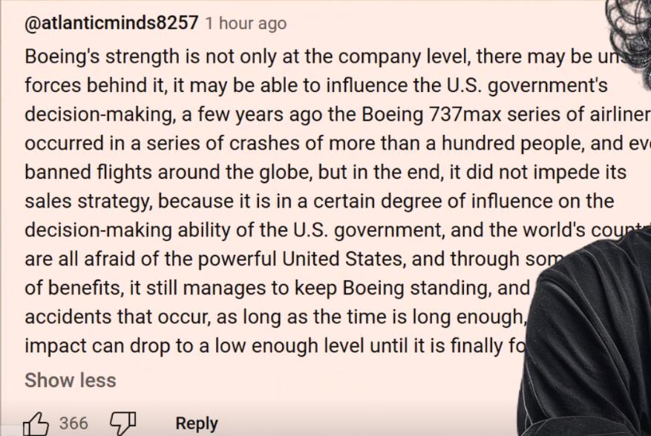The image size is (651, 436).
Task: Collapse the comment with Show less
Action: pyautogui.click(x=71, y=380)
